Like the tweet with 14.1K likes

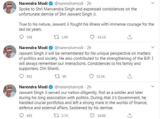click(92, 37)
